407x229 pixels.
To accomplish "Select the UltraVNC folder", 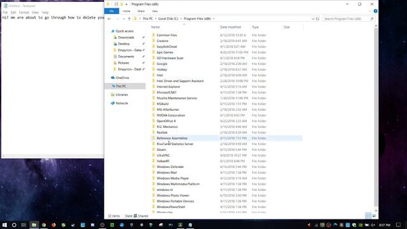I will point(163,155).
